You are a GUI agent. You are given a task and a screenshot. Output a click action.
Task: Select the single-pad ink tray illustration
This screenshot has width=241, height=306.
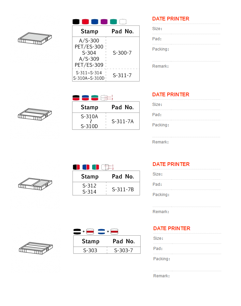point(35,39)
